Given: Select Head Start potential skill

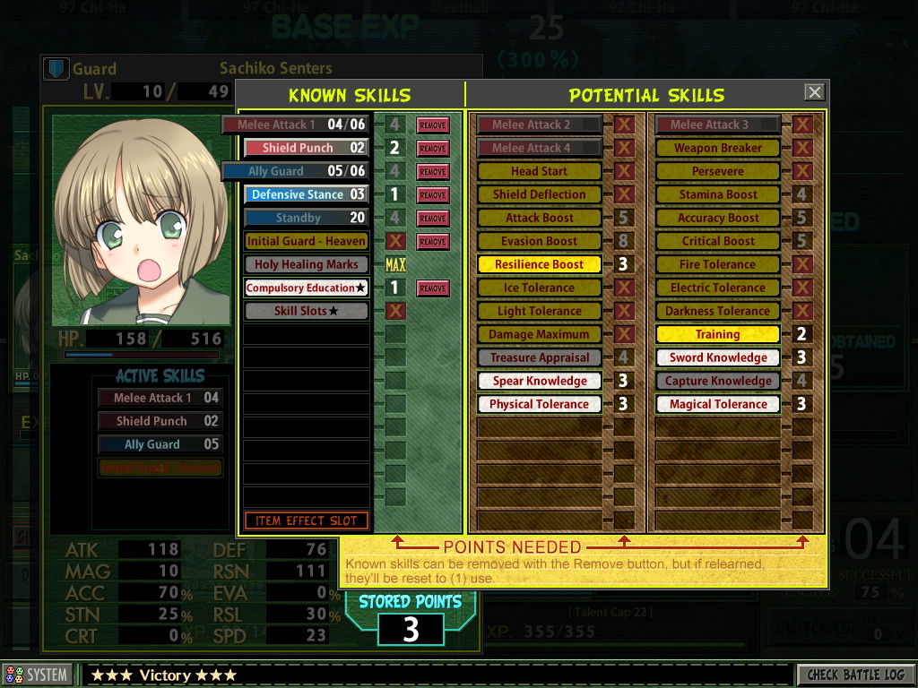Looking at the screenshot, I should pos(539,171).
